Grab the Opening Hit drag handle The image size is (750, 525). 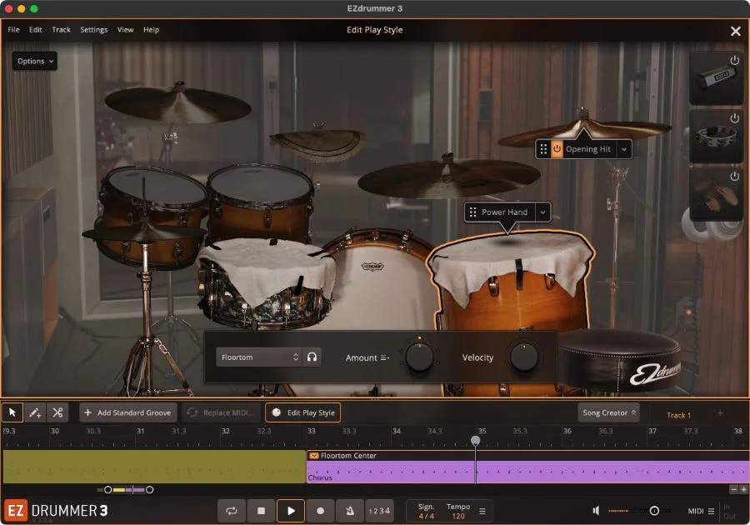[543, 149]
